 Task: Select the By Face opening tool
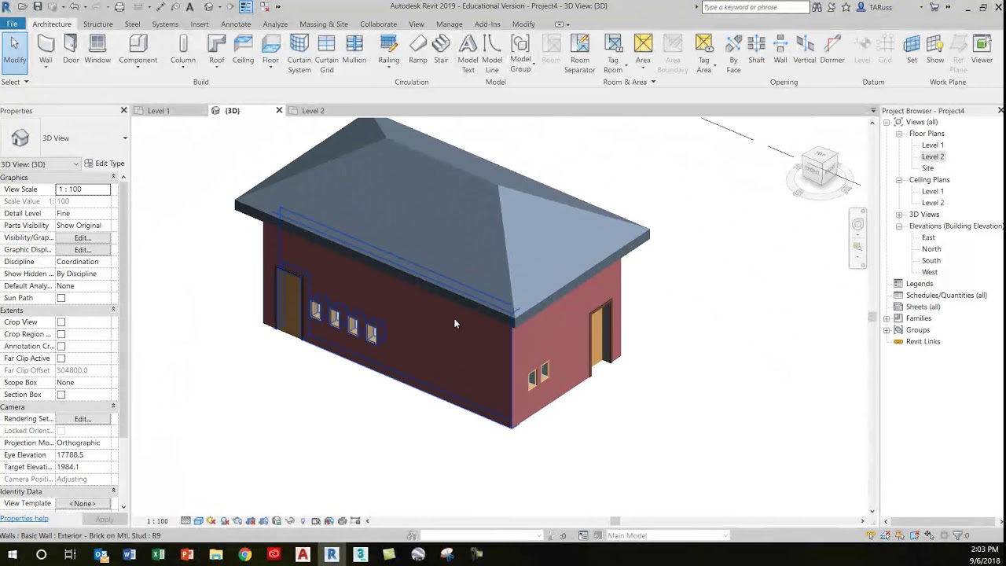(733, 53)
